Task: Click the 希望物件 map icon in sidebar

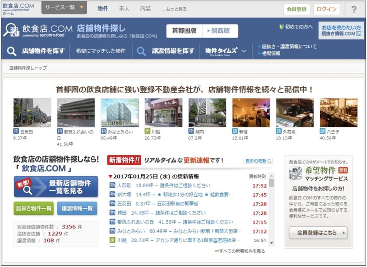Action: coord(295,173)
